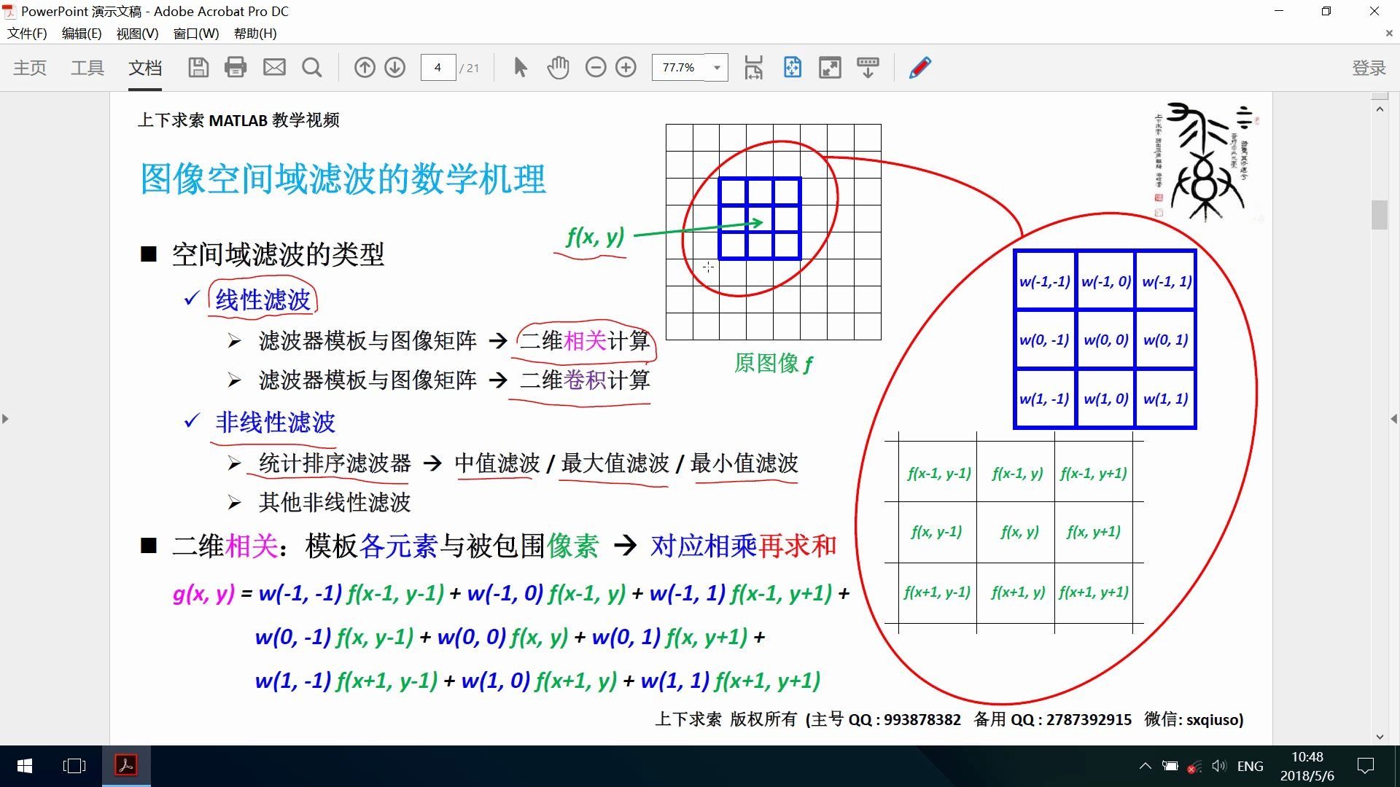Switch to the 工具 tab
The height and width of the screenshot is (787, 1400).
click(87, 67)
